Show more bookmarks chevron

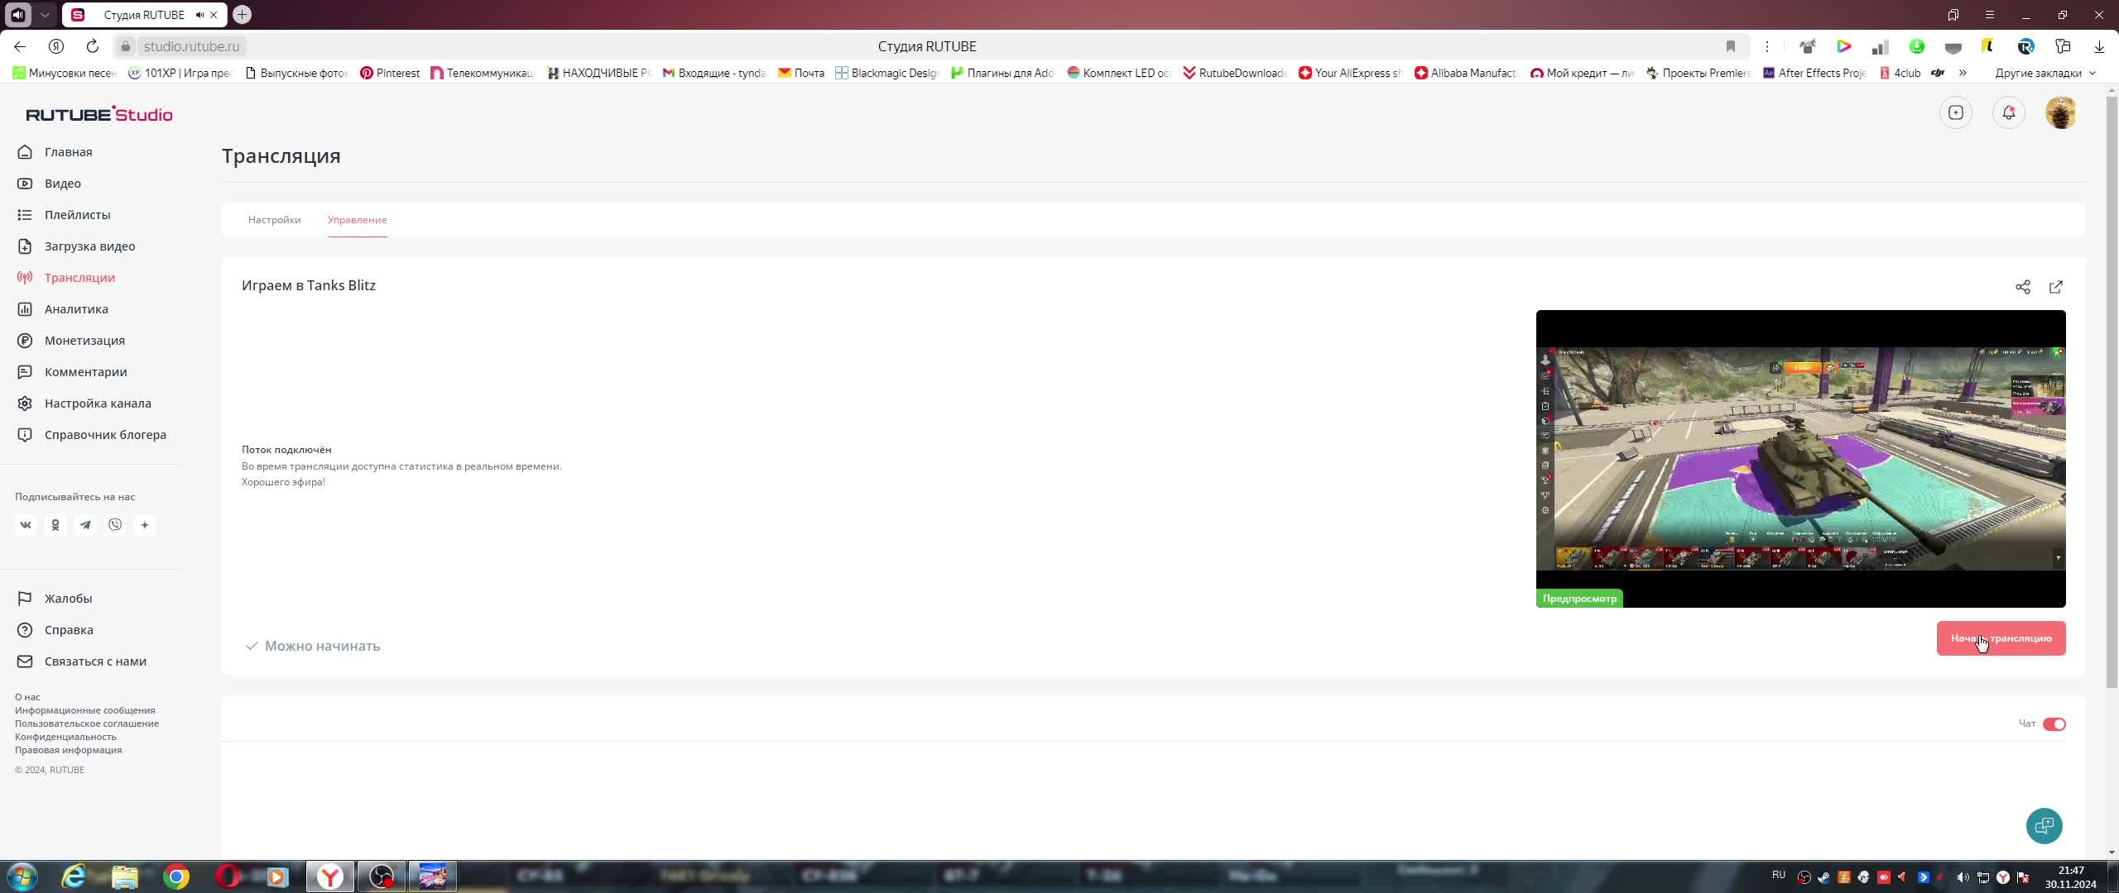pos(1963,73)
